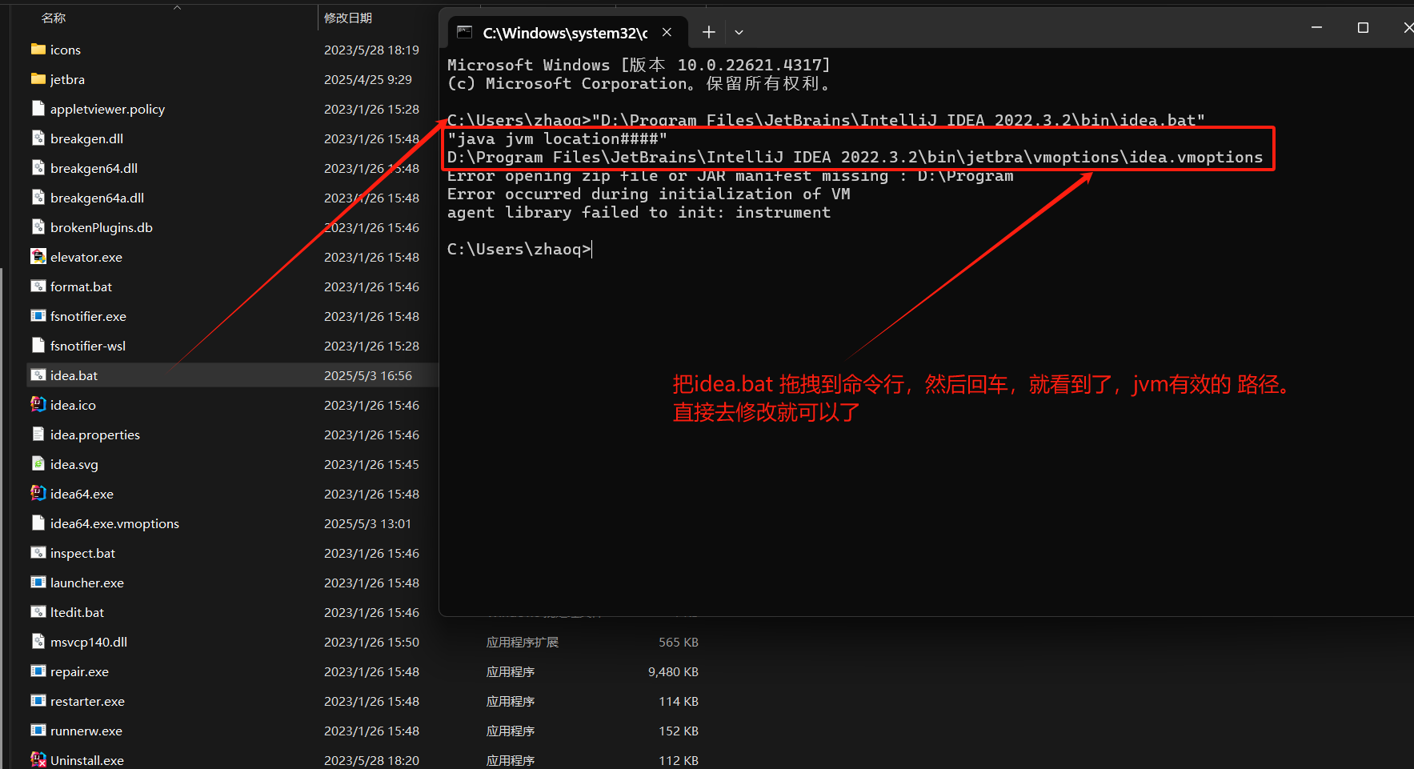Click the repair.exe application icon

[x=38, y=671]
